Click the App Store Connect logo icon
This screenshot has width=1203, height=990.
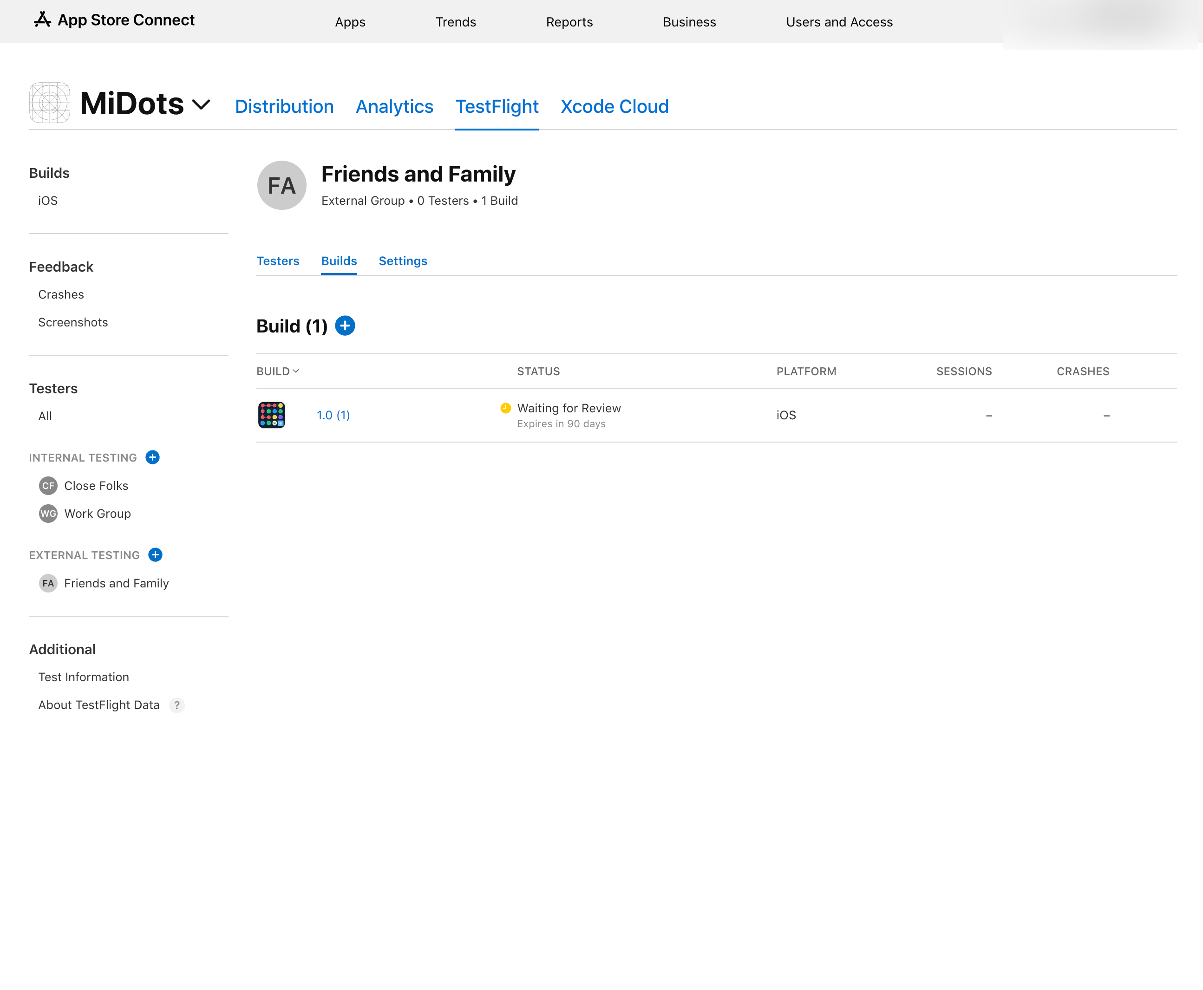pos(42,20)
